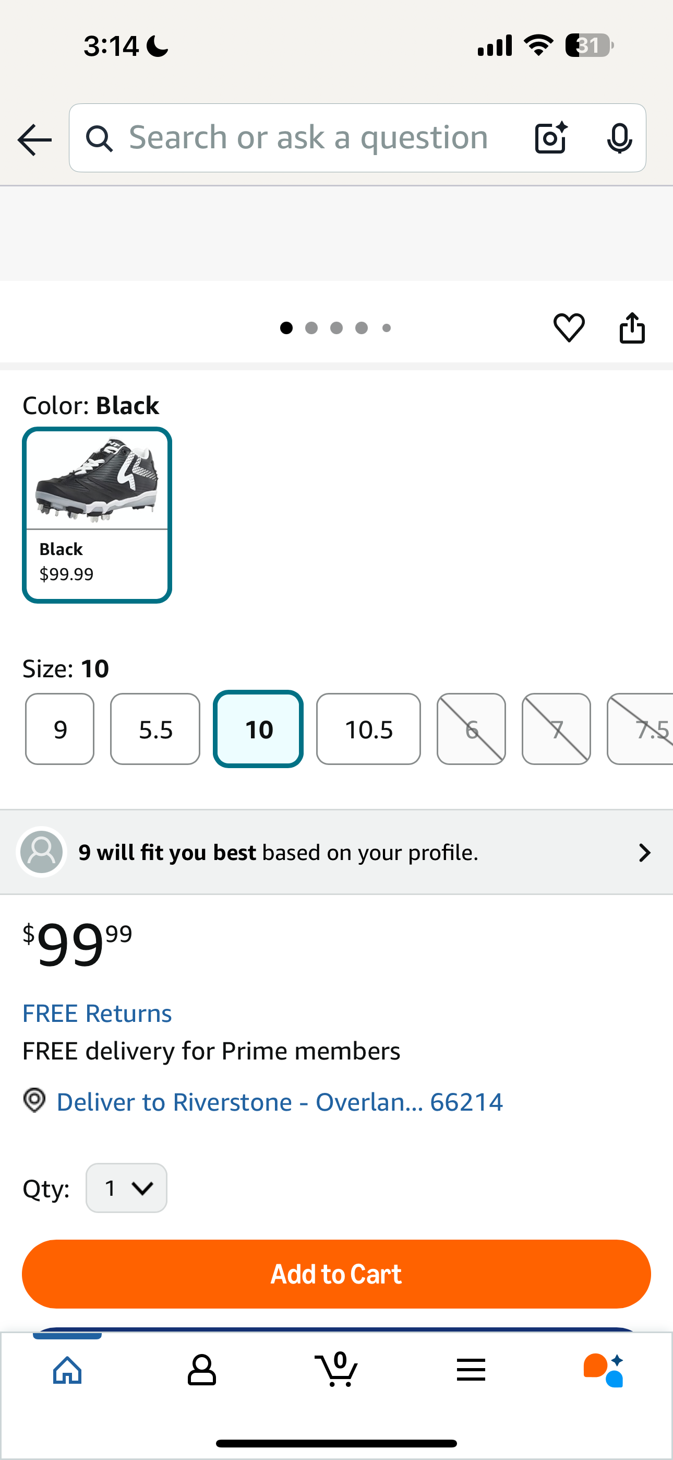
Task: Expand the fit recommendation chevron
Action: 644,852
